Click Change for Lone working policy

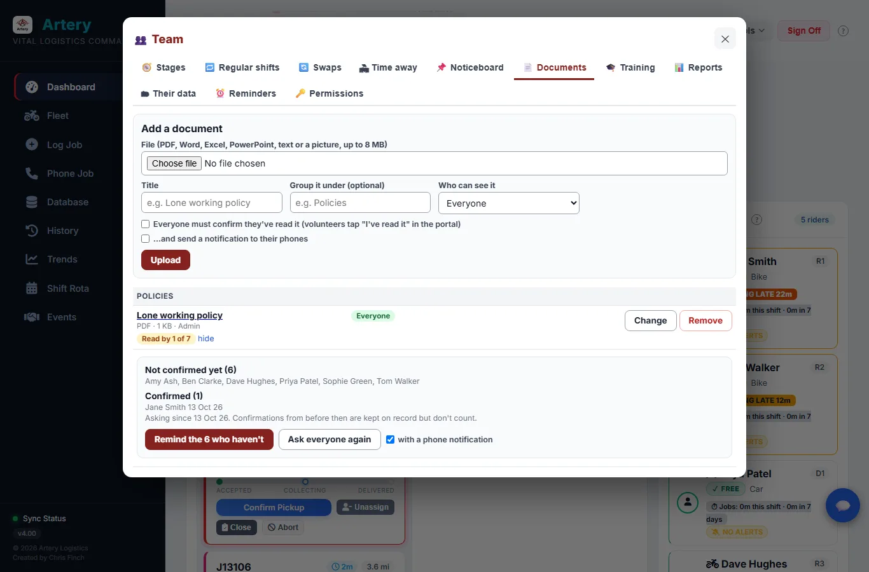tap(650, 321)
